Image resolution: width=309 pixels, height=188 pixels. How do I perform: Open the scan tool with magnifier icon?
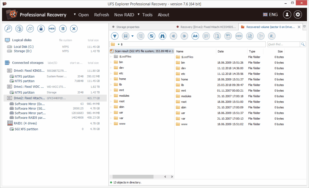click(8, 28)
